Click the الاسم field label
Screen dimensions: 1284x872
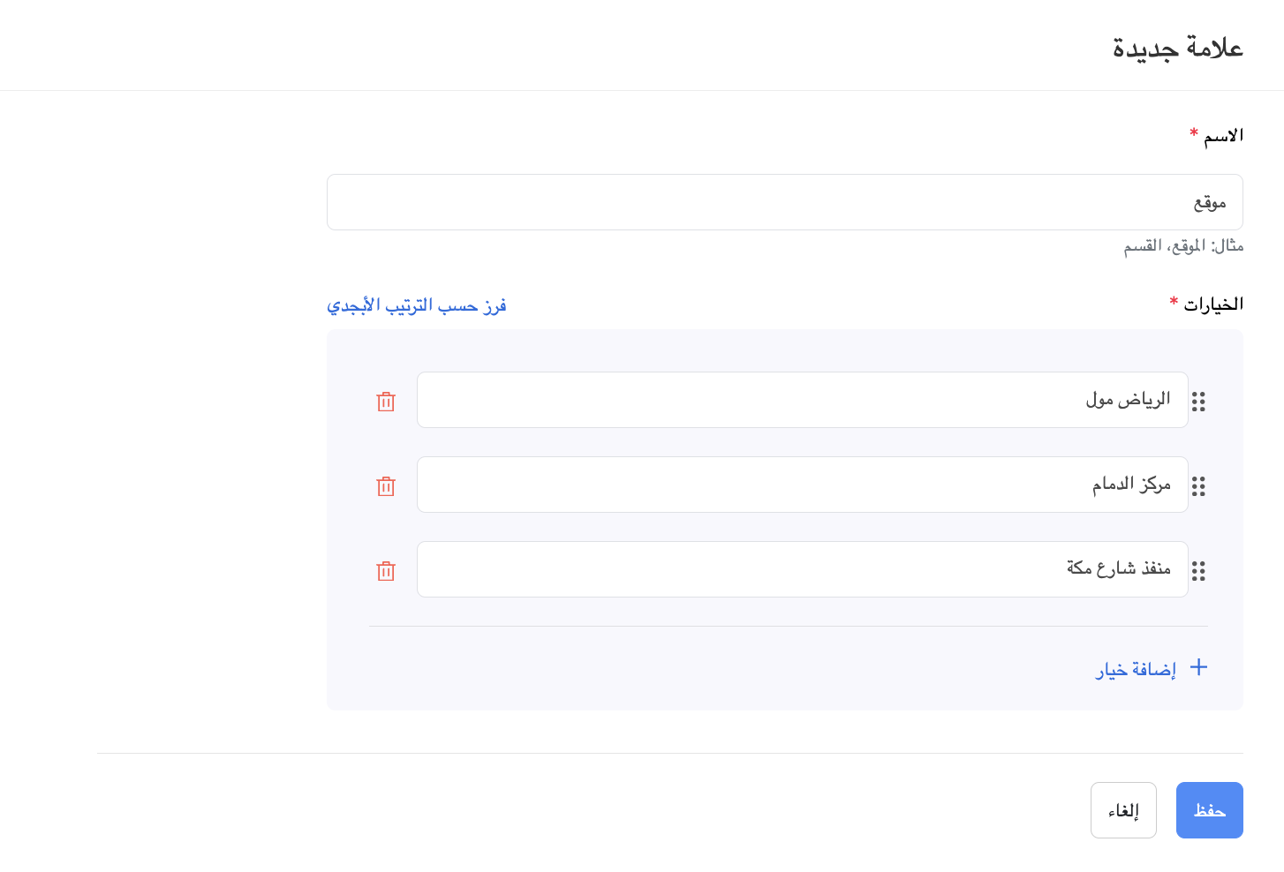pyautogui.click(x=1223, y=136)
